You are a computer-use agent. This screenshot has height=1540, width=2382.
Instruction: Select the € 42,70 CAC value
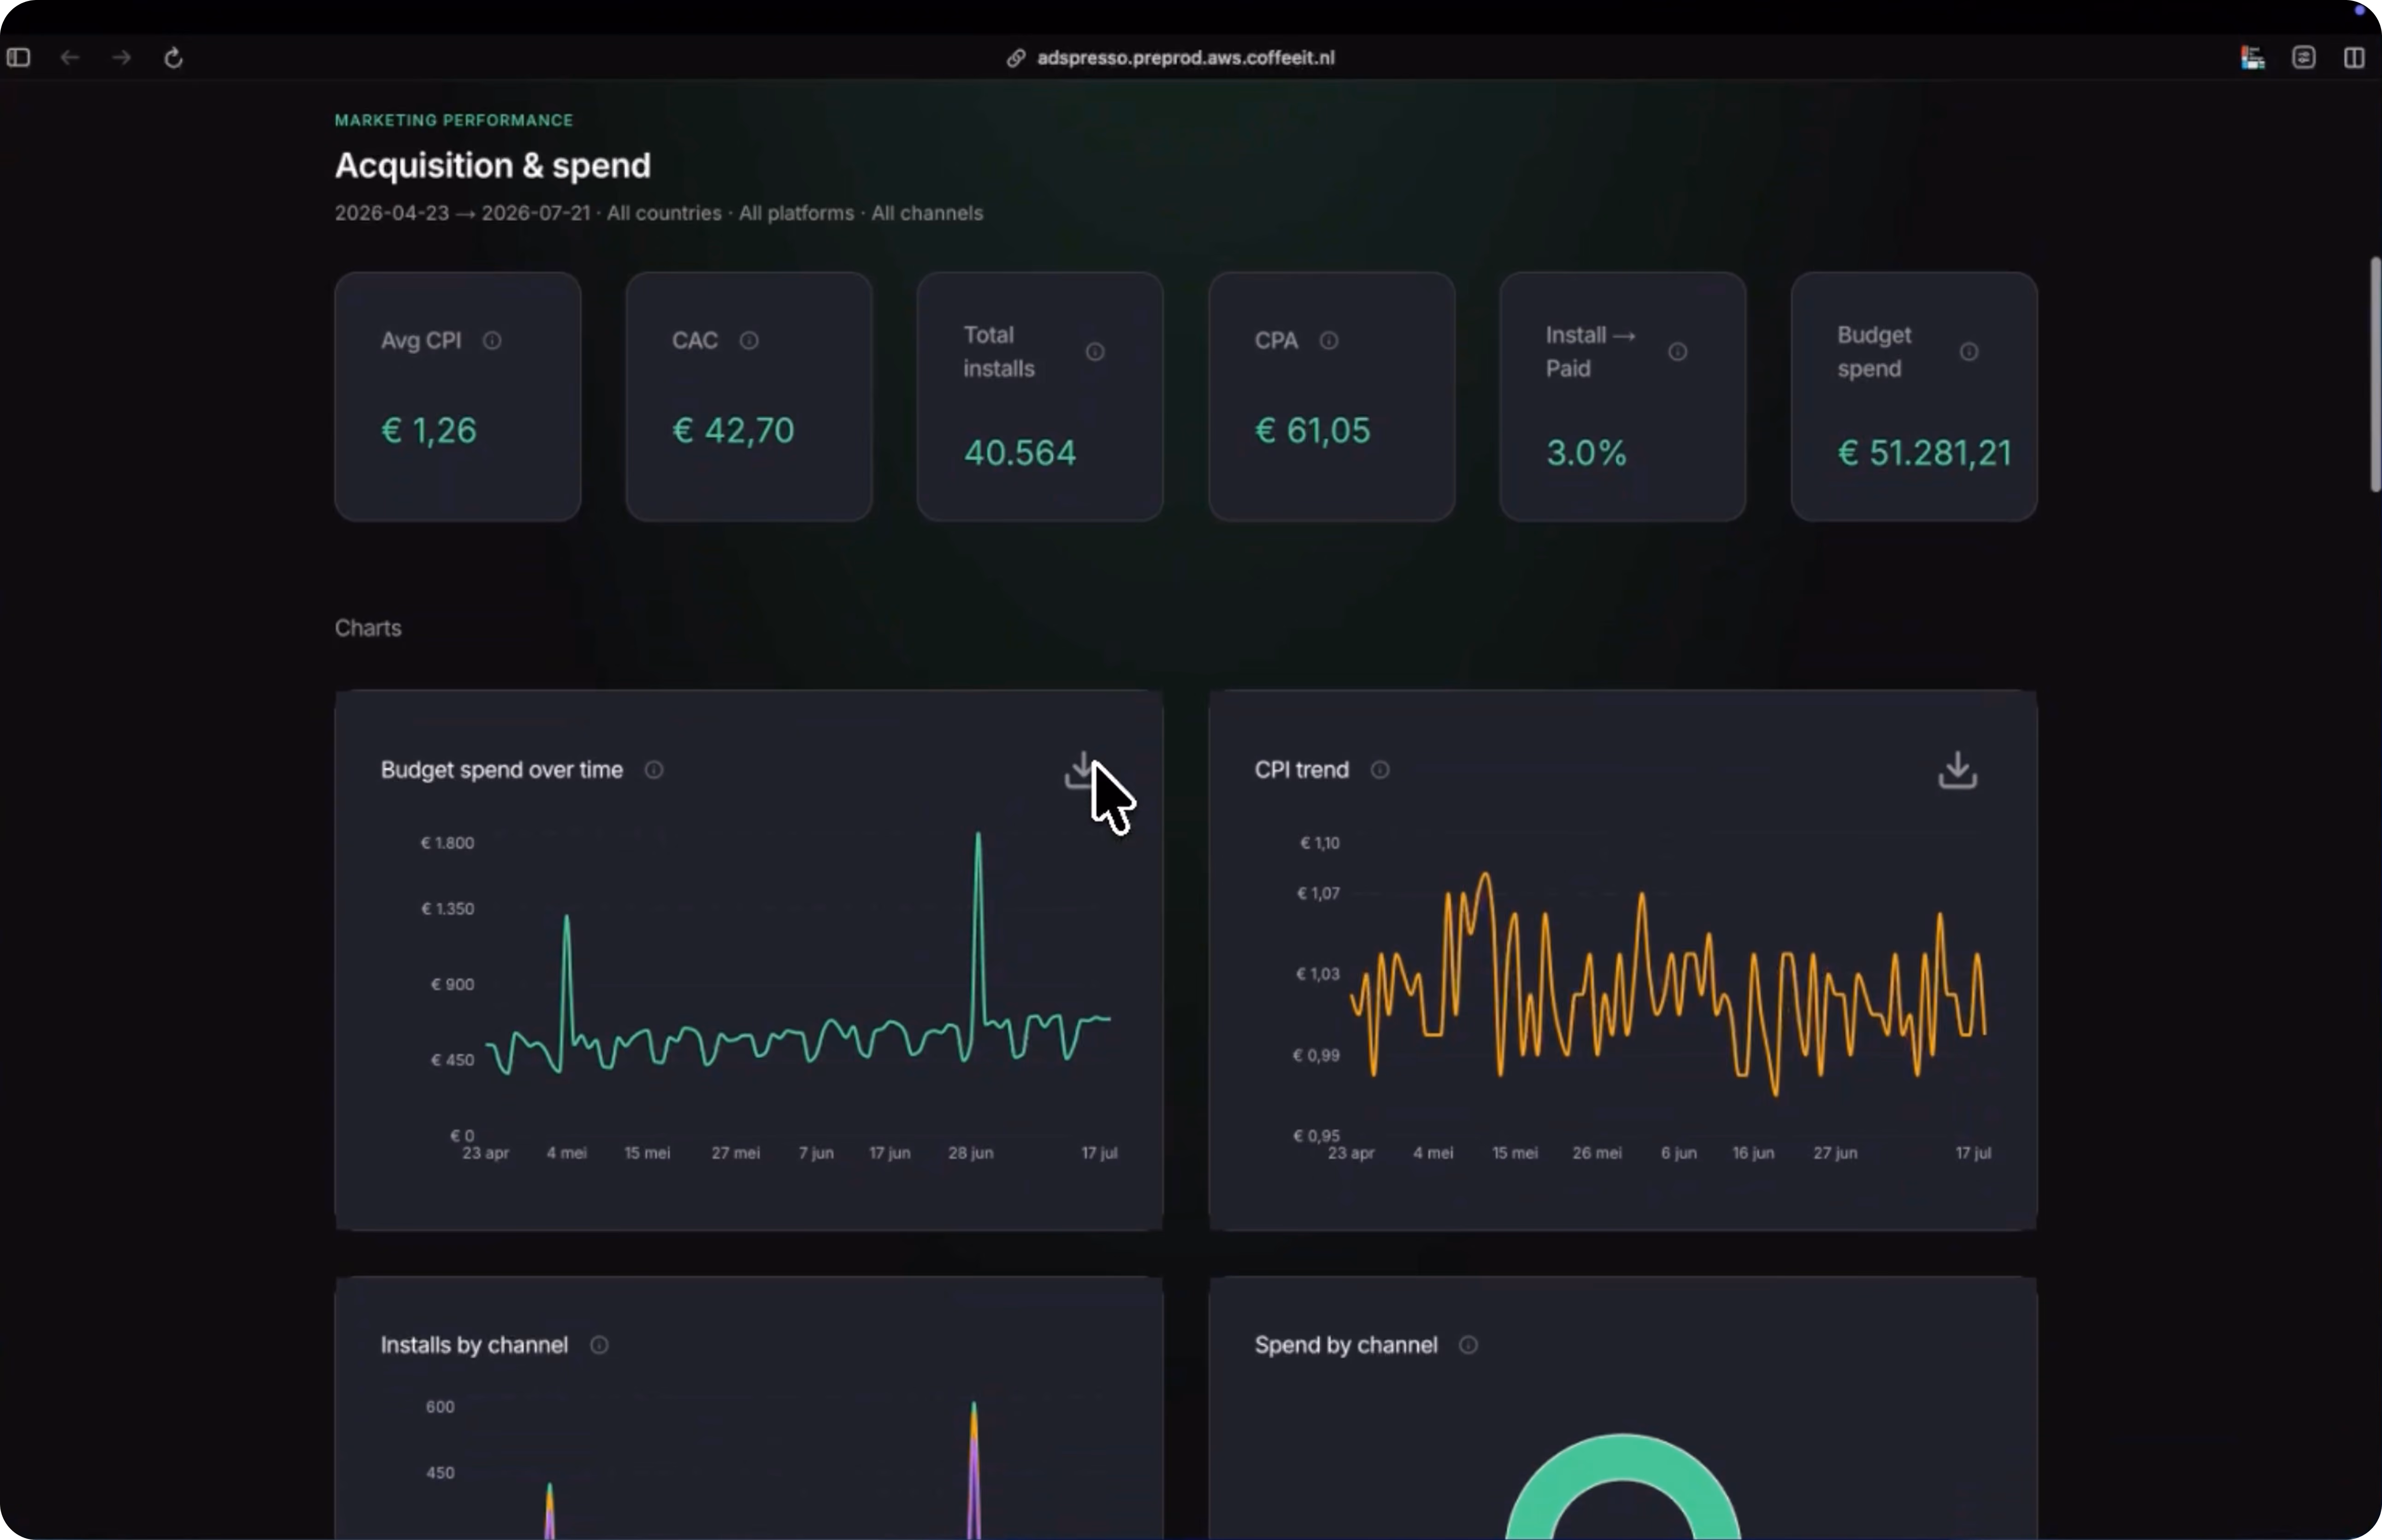pyautogui.click(x=733, y=431)
